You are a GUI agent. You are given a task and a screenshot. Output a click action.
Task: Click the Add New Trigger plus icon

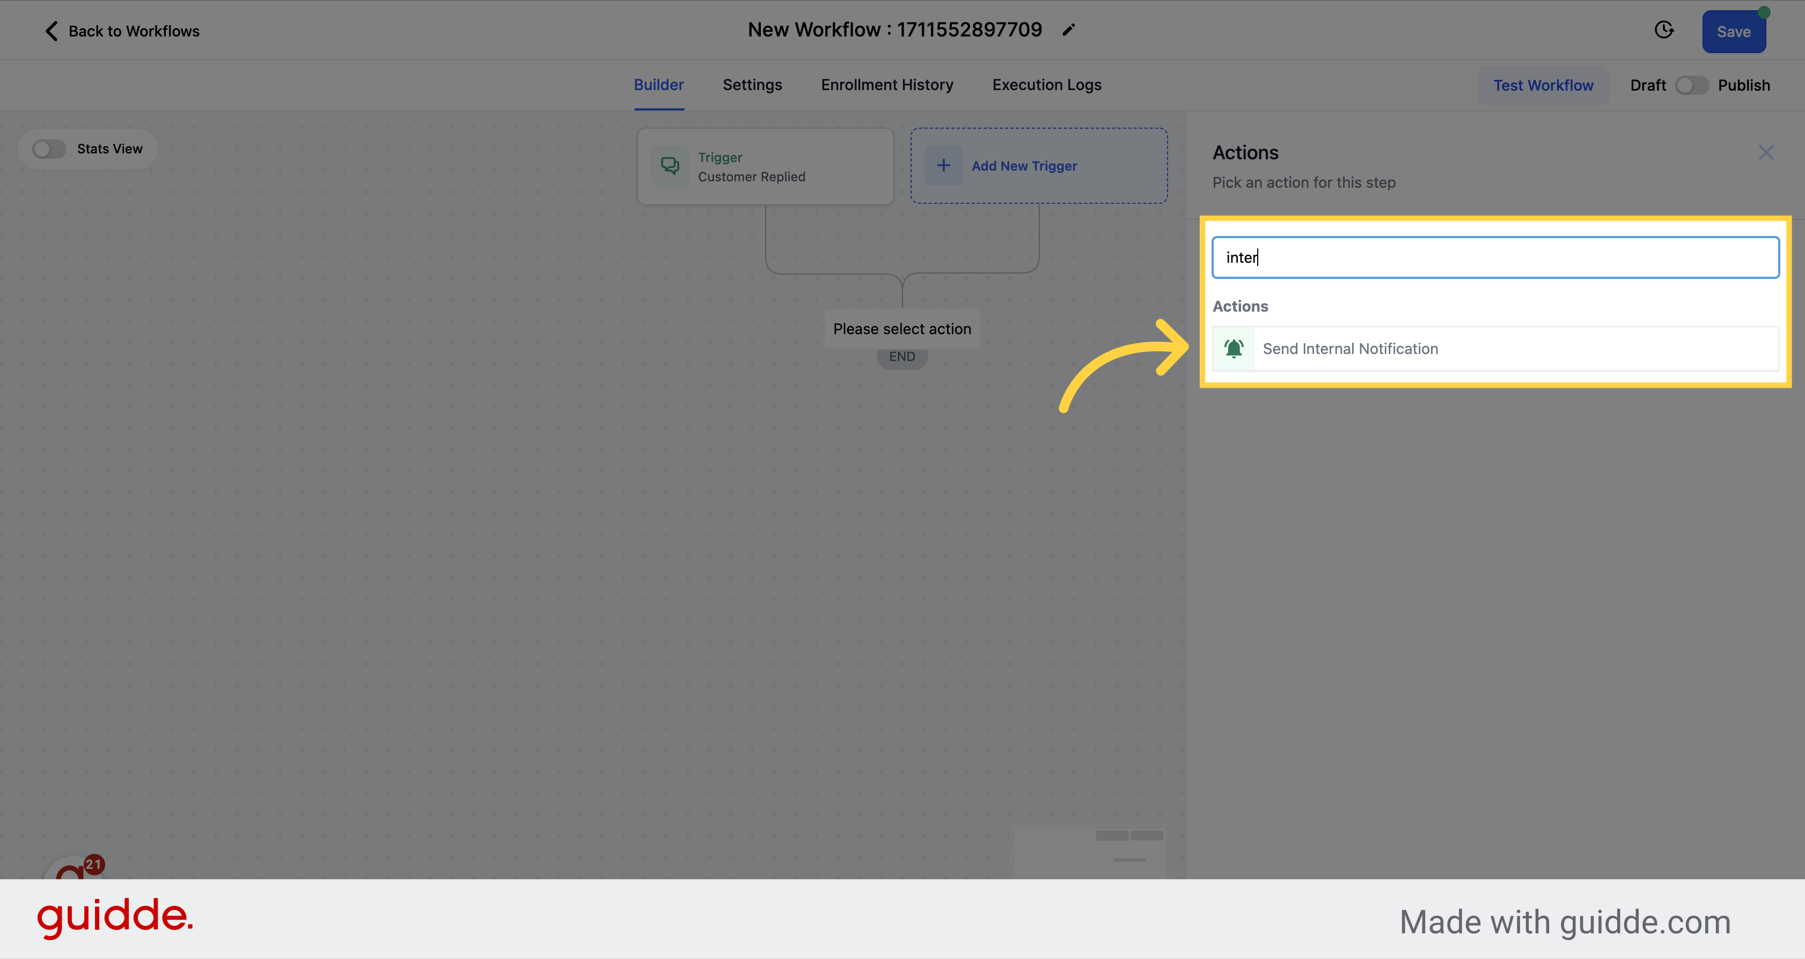(x=944, y=166)
